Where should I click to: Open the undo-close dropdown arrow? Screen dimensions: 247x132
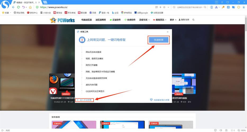tap(26, 7)
